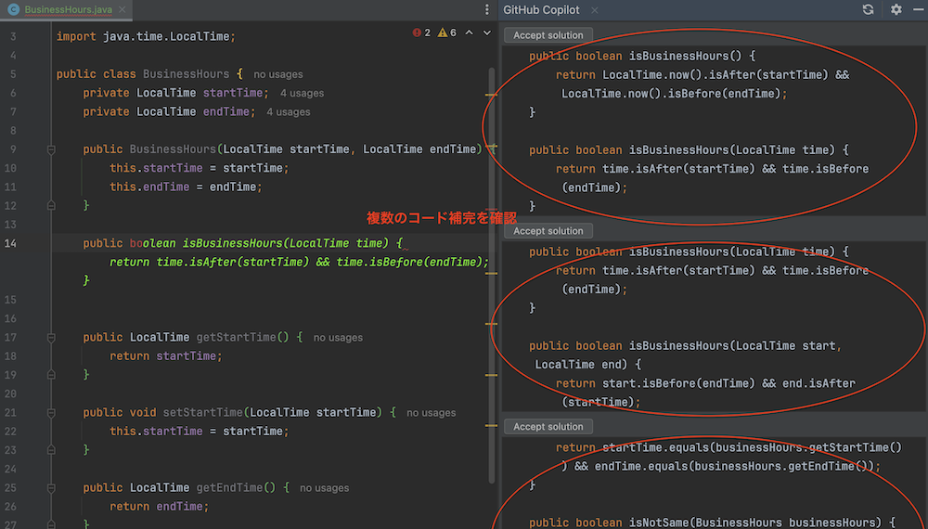Hide the GitHub Copilot tool window
This screenshot has width=928, height=529.
(919, 9)
